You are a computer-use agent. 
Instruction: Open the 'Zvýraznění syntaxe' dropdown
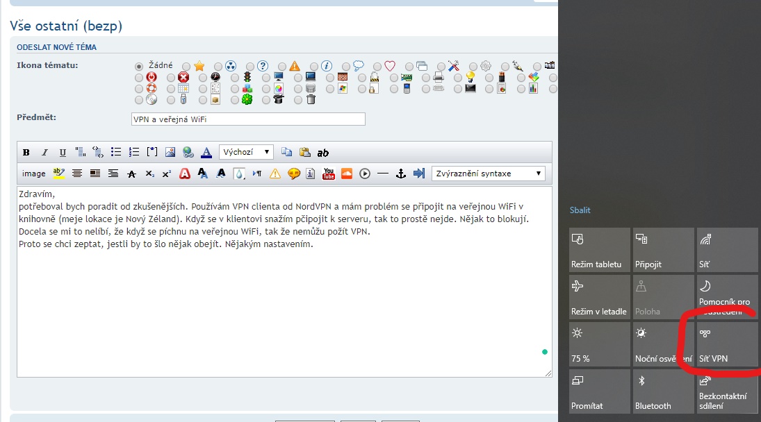click(x=488, y=174)
